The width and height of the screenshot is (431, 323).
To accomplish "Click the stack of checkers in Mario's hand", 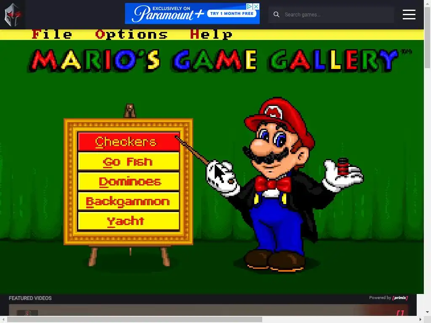I will point(343,167).
